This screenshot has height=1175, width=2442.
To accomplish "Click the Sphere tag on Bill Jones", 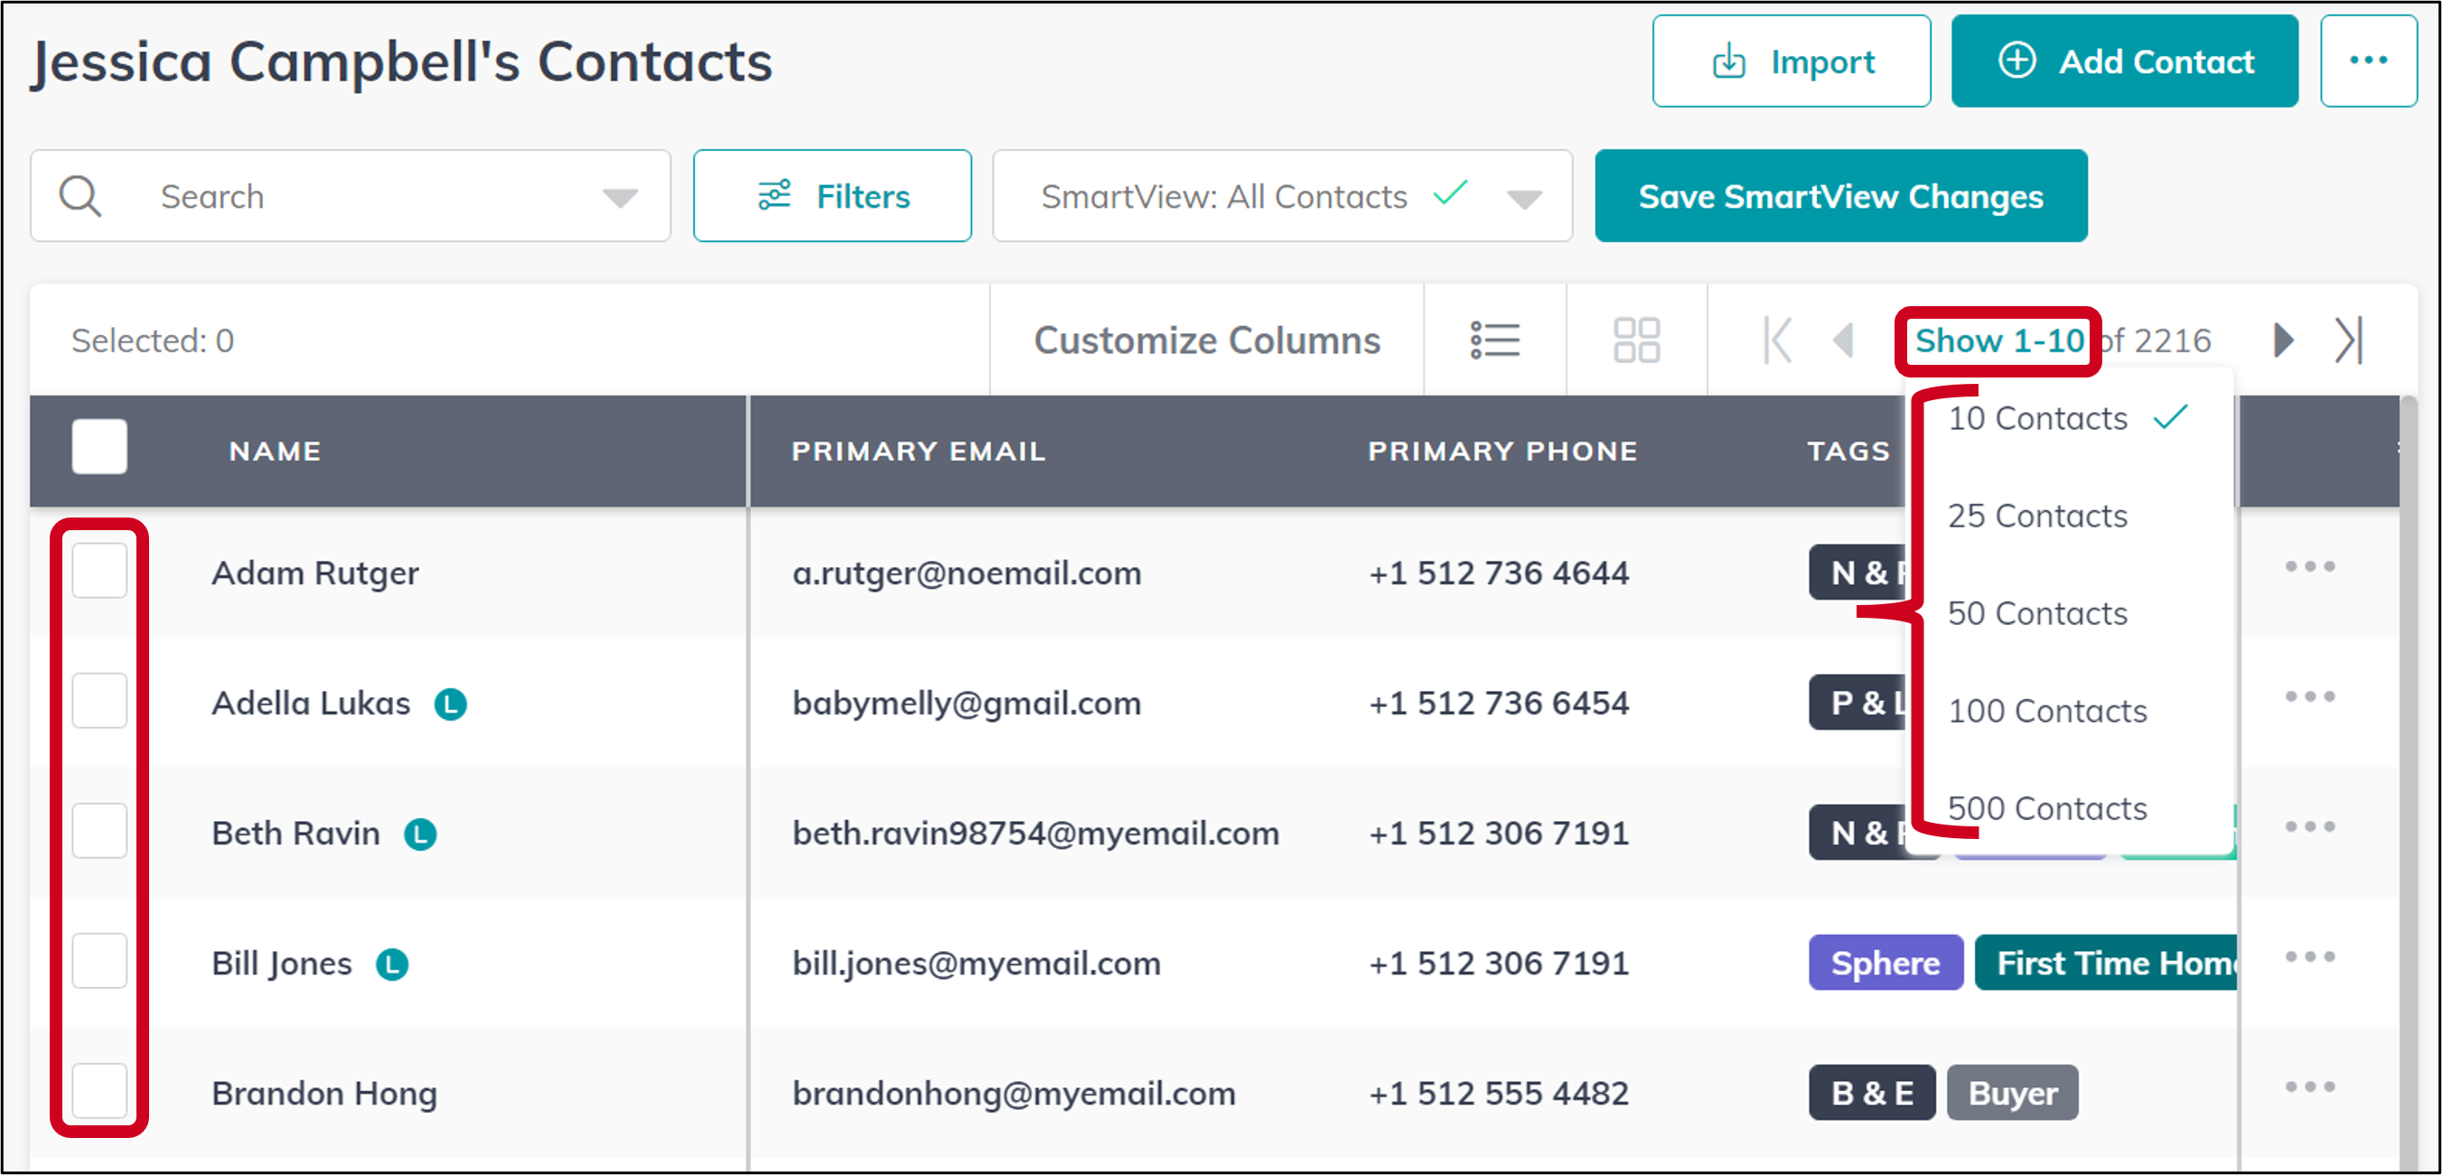I will (x=1885, y=963).
